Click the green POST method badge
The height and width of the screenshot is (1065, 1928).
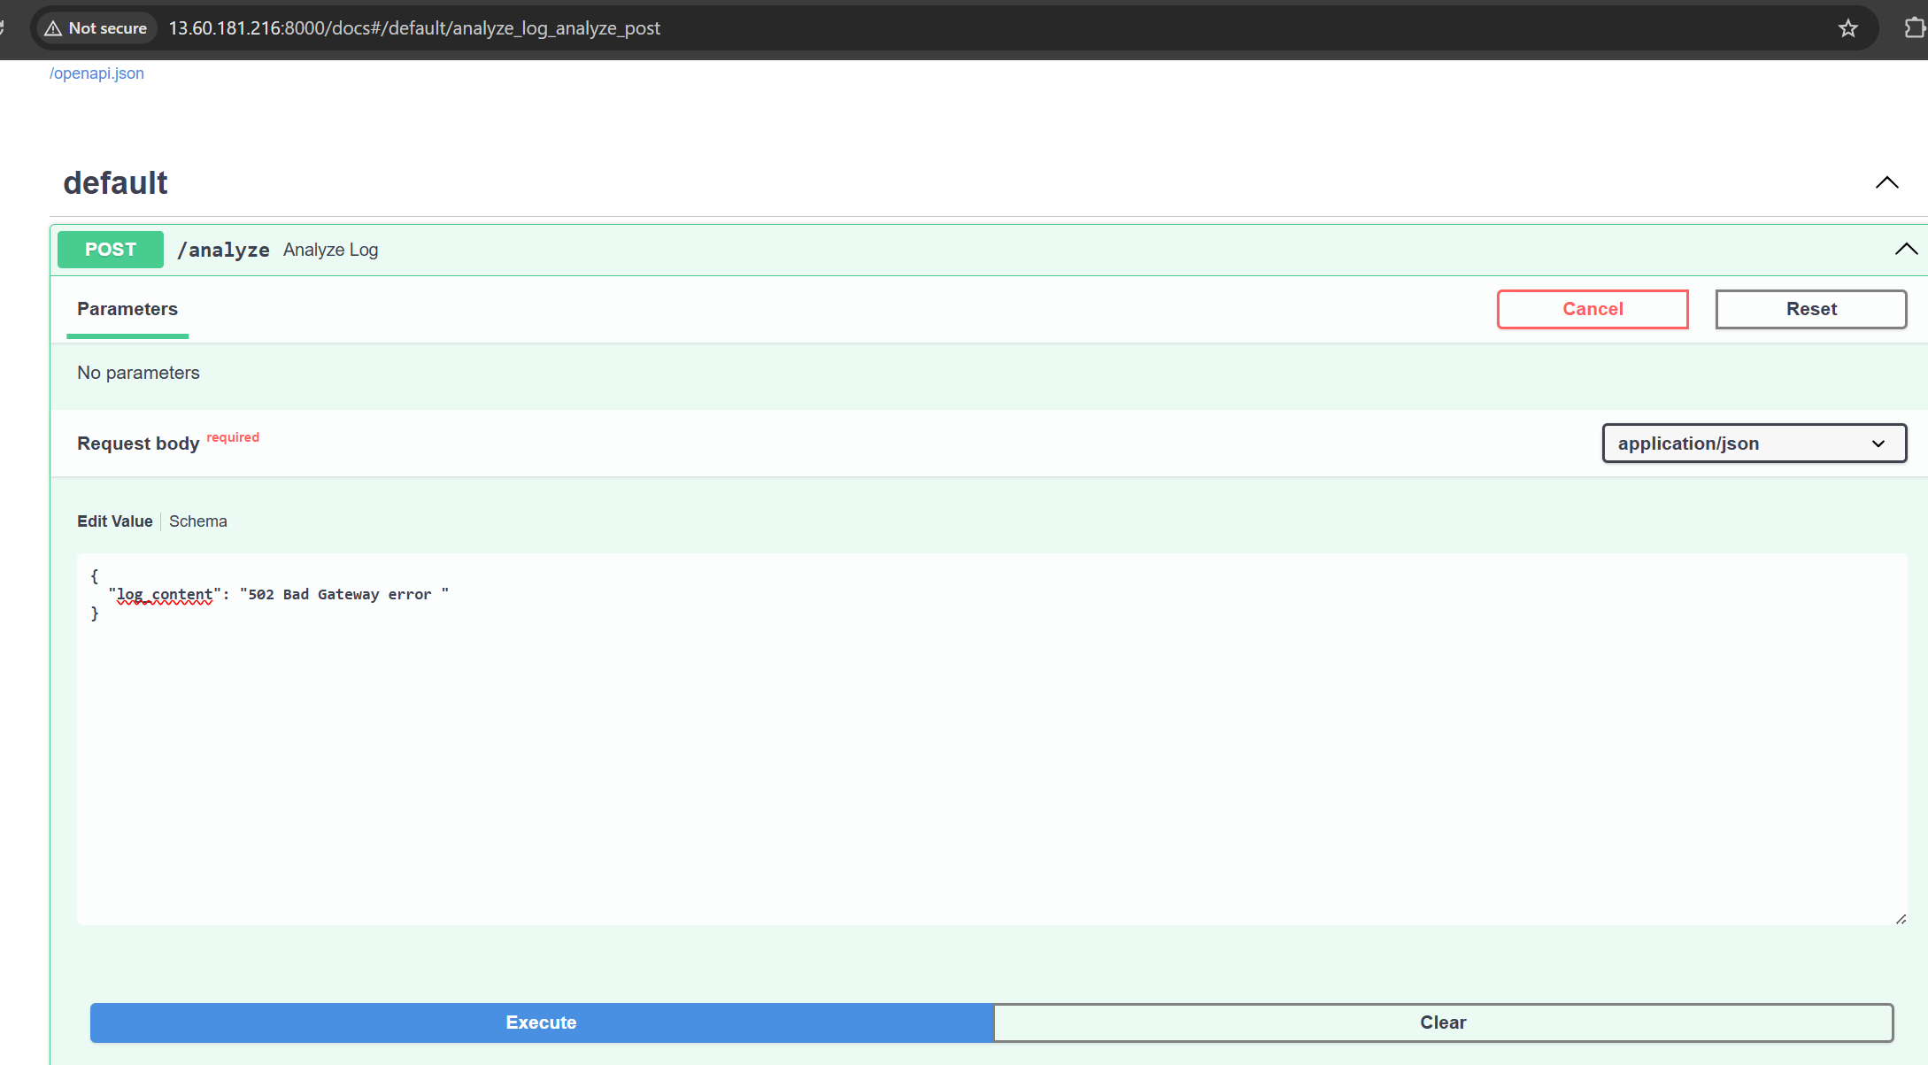[111, 250]
